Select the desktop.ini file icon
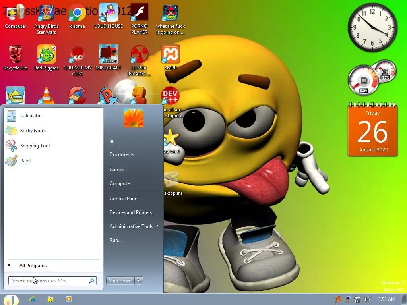 click(171, 179)
